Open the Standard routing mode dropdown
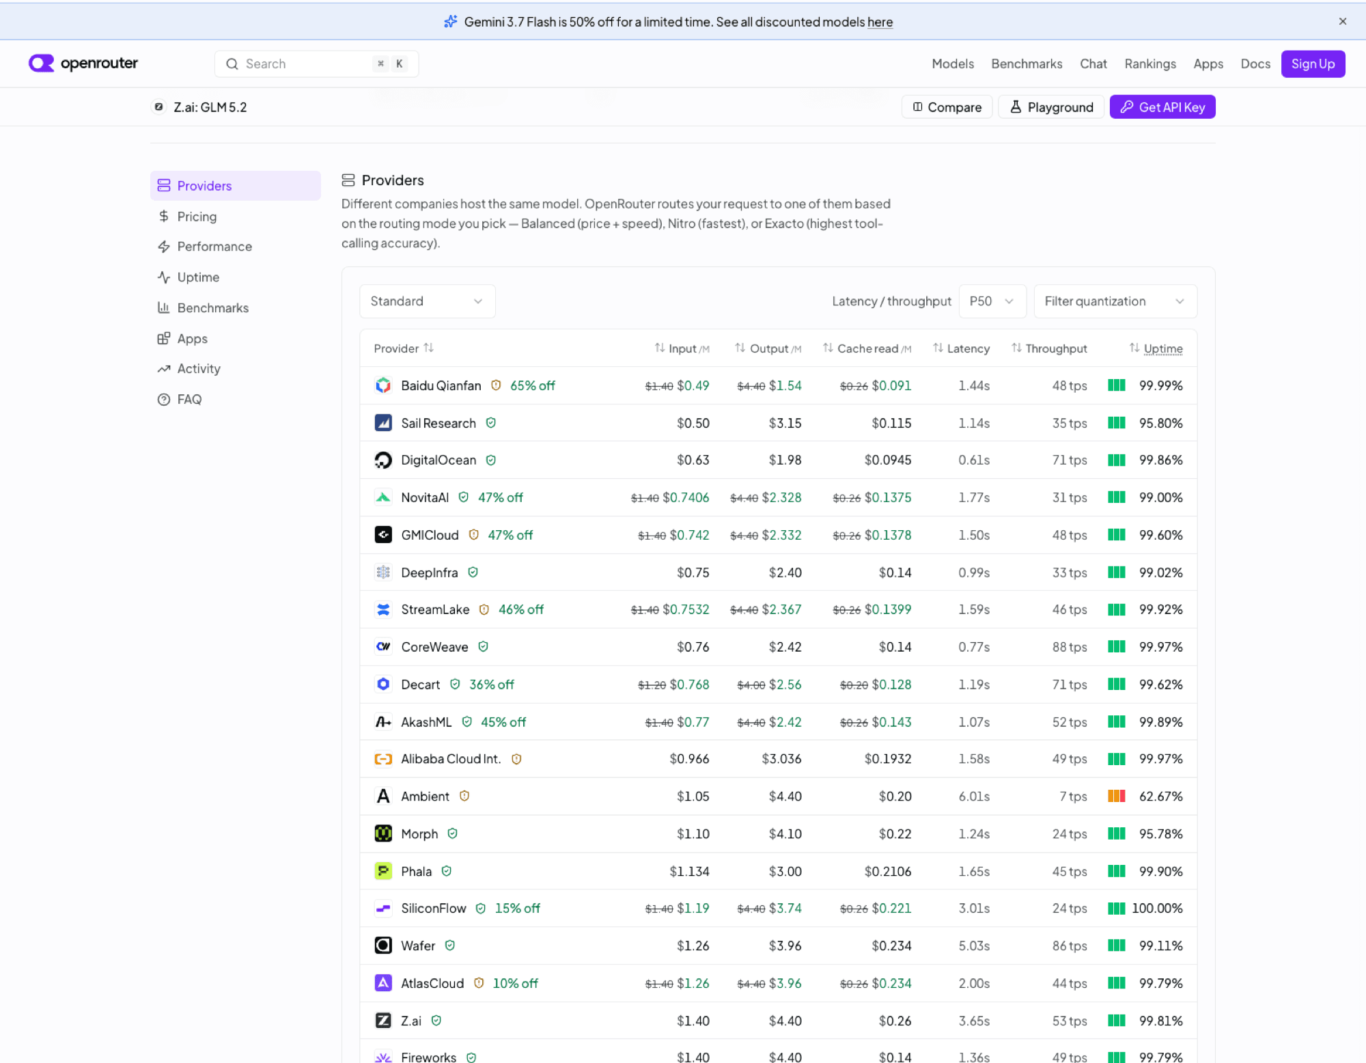 428,301
